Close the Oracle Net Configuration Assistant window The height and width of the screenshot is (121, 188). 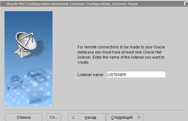pos(186,4)
